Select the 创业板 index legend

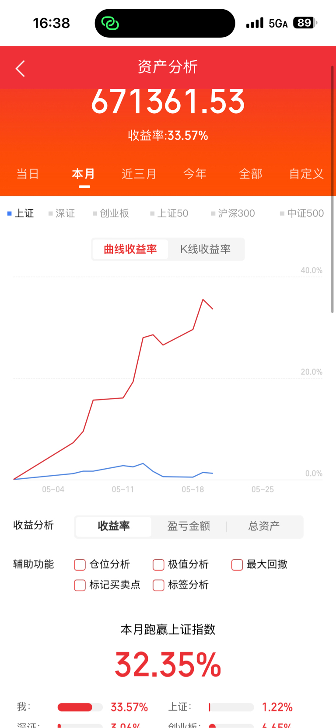tap(111, 213)
